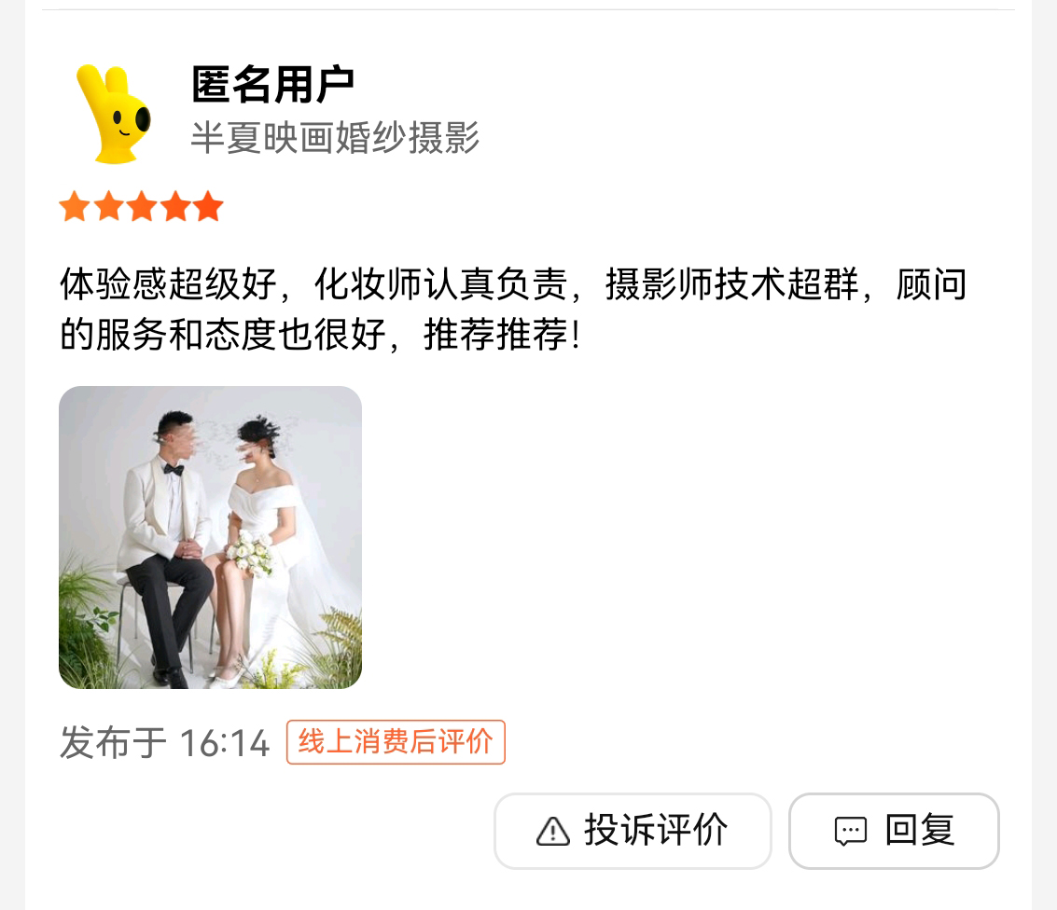Open the wedding photo thumbnail
The width and height of the screenshot is (1057, 910).
pos(210,537)
